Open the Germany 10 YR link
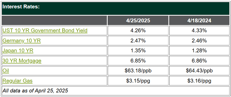The width and height of the screenshot is (231, 97). click(x=22, y=41)
